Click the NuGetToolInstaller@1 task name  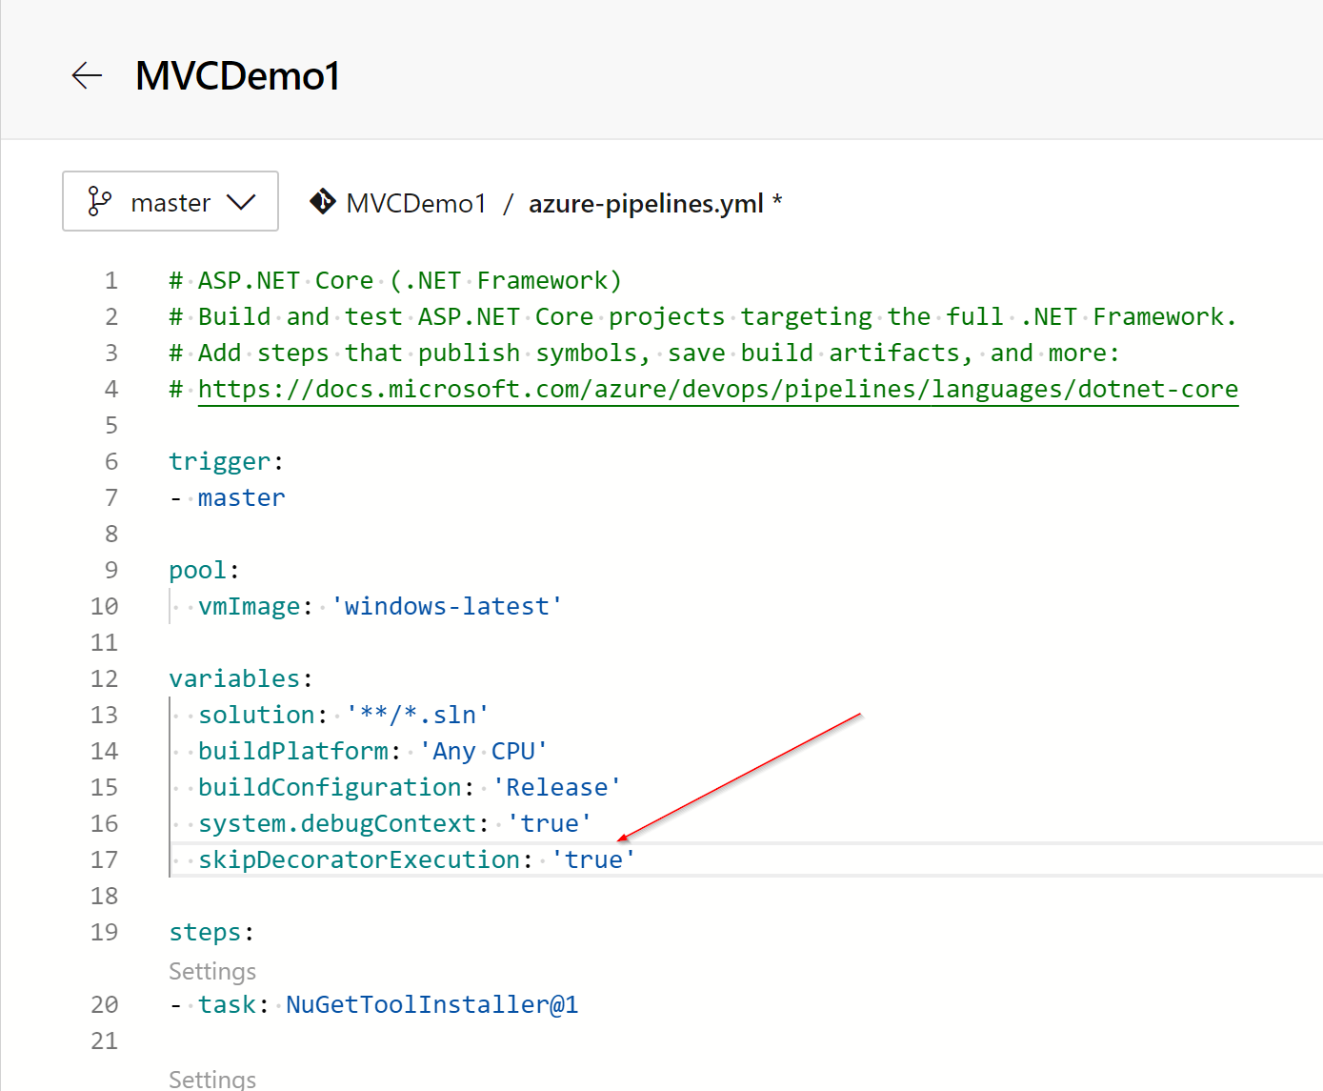(x=431, y=1004)
